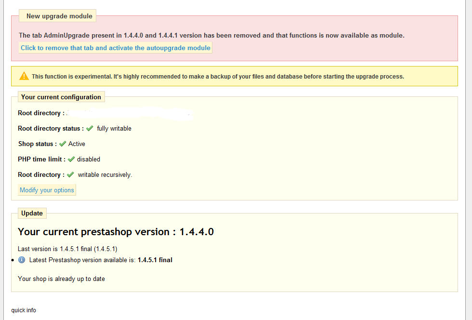This screenshot has height=320, width=472.
Task: Click bold '1.4.5.1 final' version text
Action: (155, 260)
